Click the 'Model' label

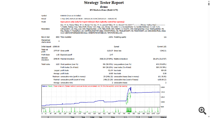(x=43, y=22)
